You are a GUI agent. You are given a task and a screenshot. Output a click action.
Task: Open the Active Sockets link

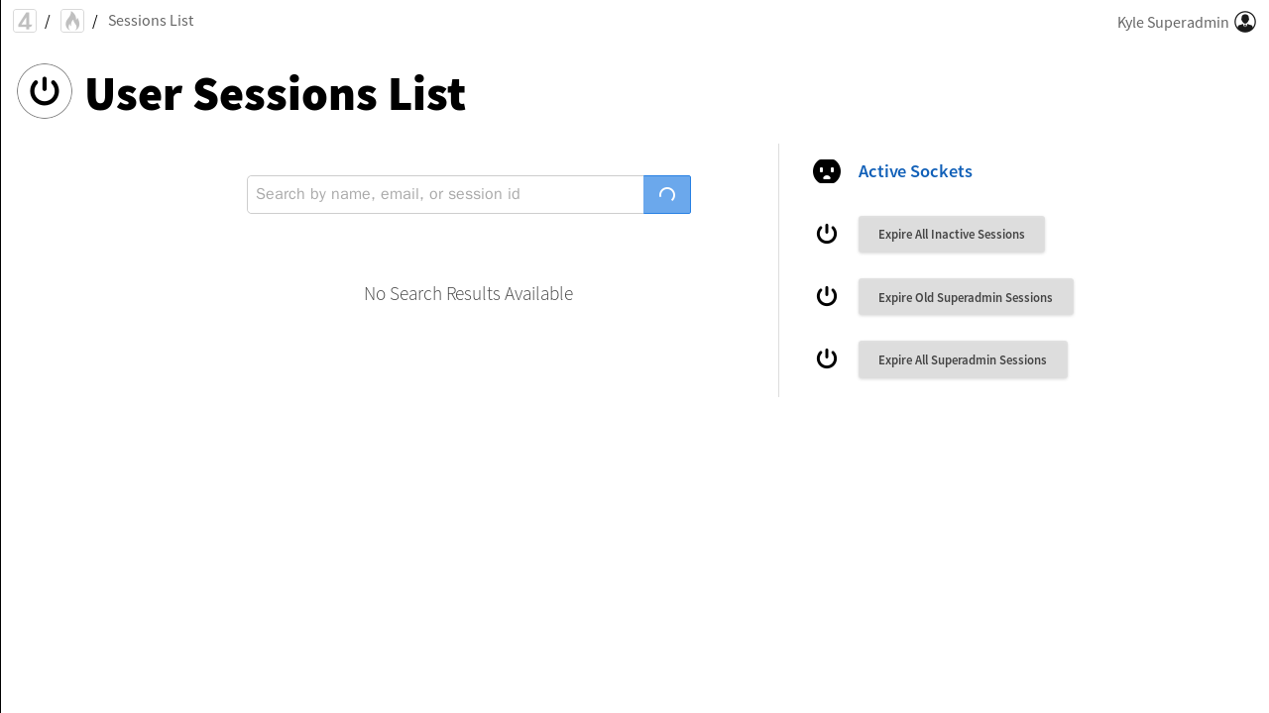pyautogui.click(x=915, y=171)
